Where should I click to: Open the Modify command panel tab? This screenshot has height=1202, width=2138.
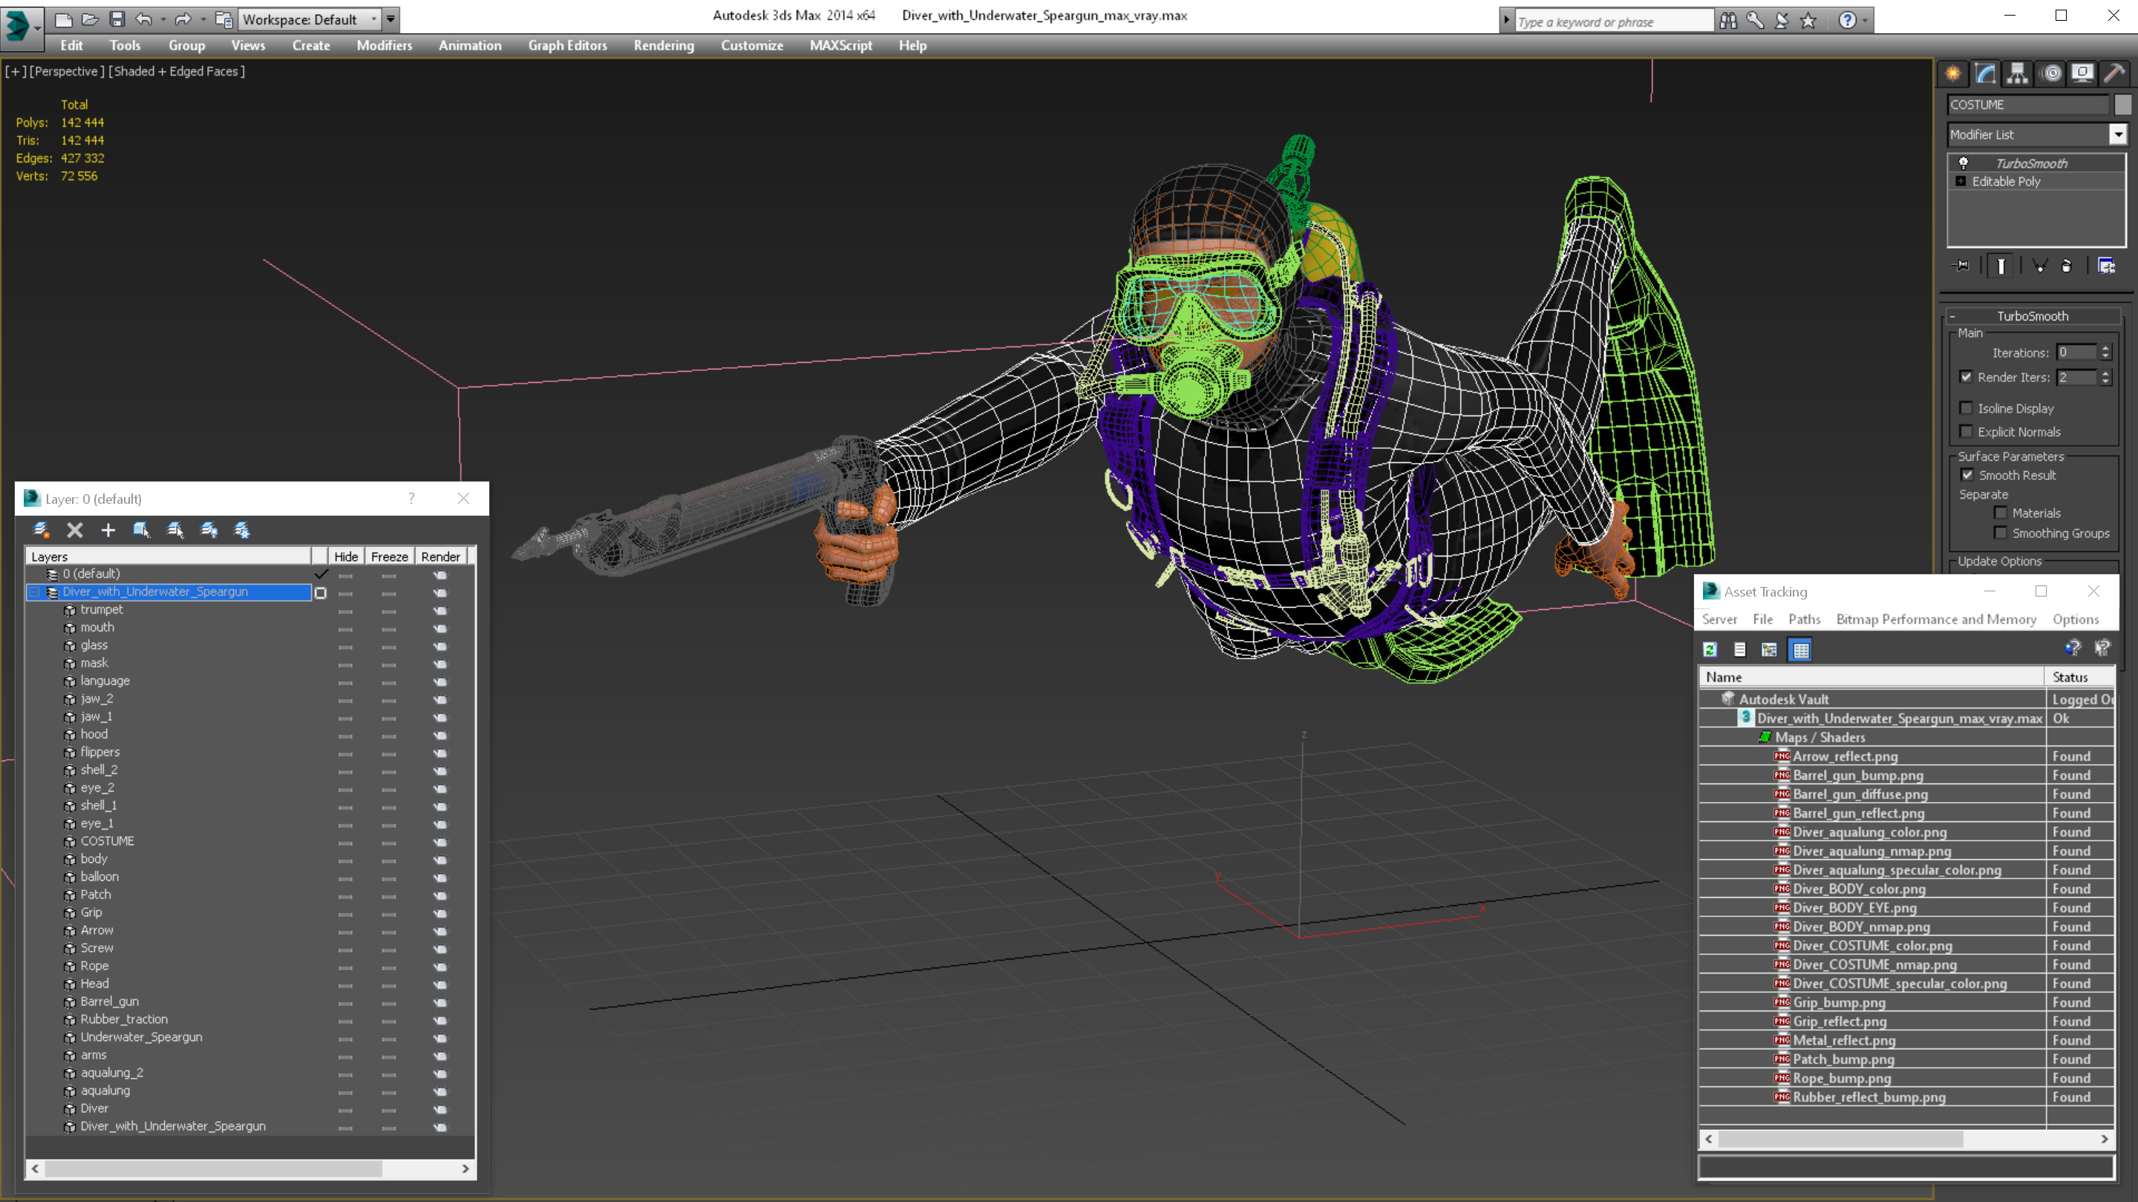point(1985,74)
